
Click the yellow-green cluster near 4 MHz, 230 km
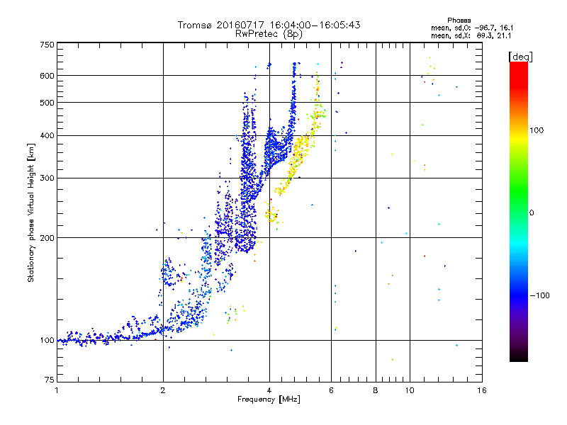pyautogui.click(x=271, y=215)
